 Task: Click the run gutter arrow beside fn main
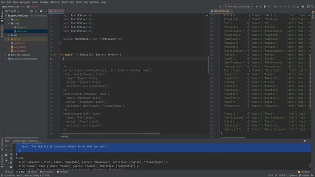pyautogui.click(x=55, y=55)
